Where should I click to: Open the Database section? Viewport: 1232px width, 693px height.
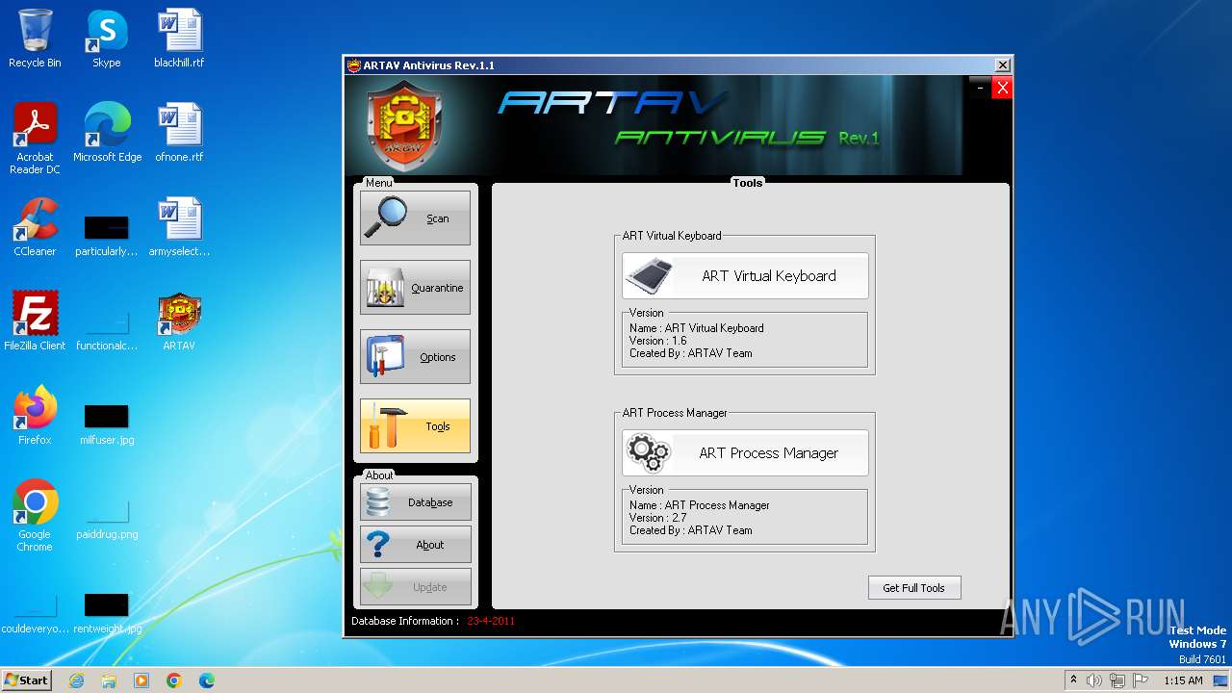416,502
